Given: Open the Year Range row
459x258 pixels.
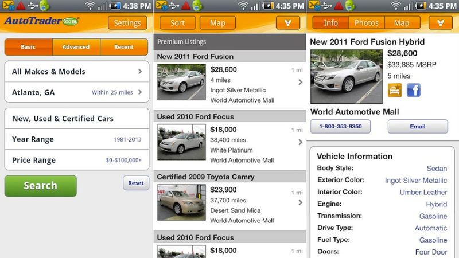Looking at the screenshot, I should coord(77,139).
